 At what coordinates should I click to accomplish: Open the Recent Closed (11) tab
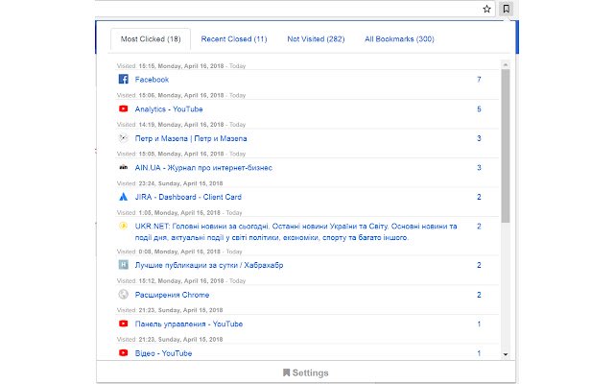pos(234,39)
